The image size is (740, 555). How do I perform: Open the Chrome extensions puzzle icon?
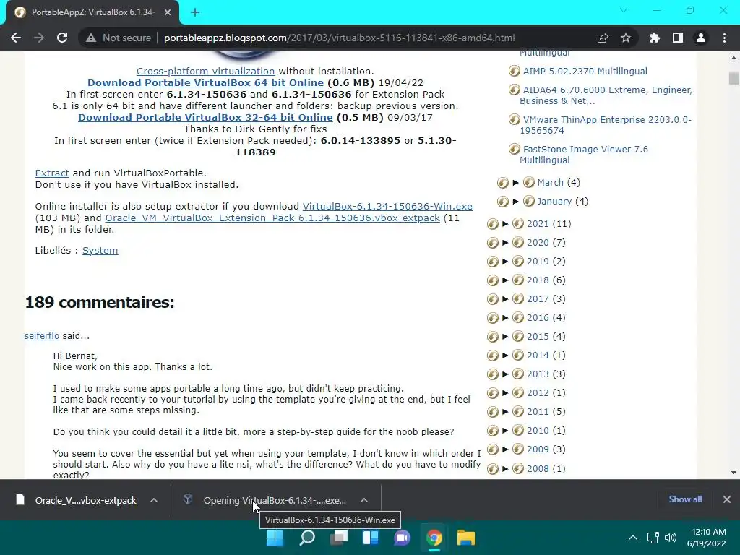(655, 38)
